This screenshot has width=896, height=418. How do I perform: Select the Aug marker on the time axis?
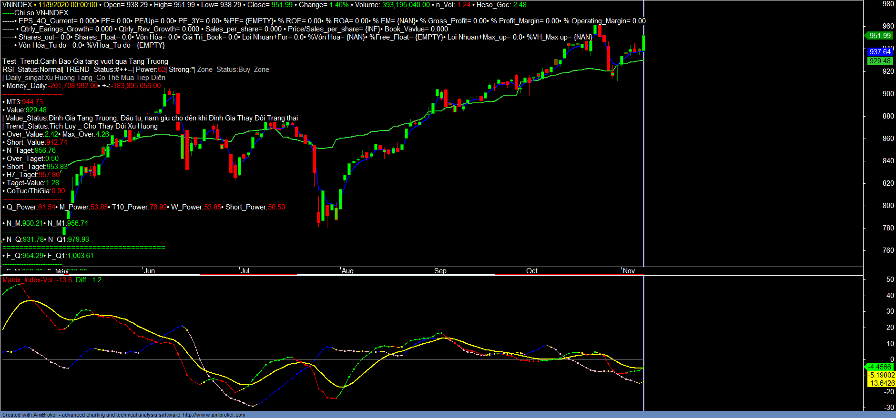tap(347, 271)
